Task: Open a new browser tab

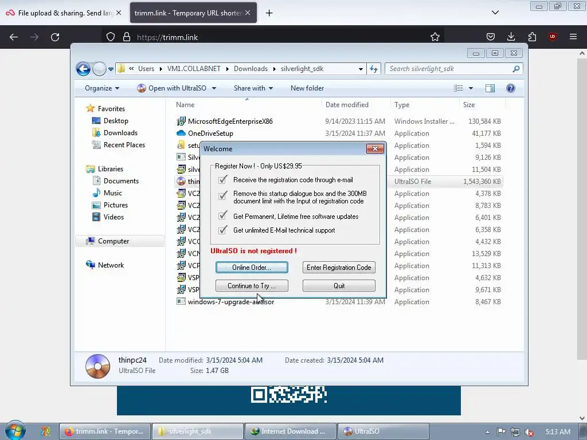Action: [269, 13]
